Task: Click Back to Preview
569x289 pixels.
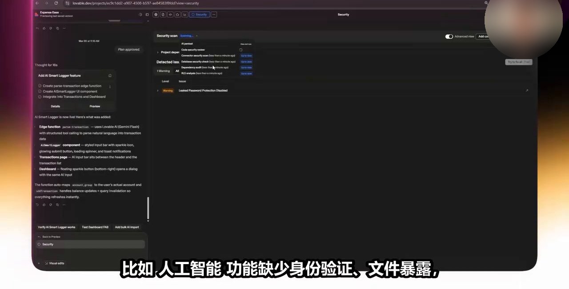Action: tap(49, 237)
